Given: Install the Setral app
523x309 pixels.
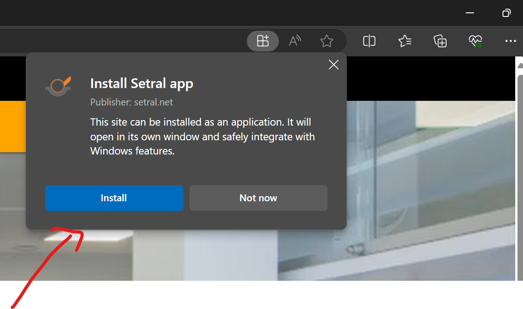Looking at the screenshot, I should tap(114, 198).
